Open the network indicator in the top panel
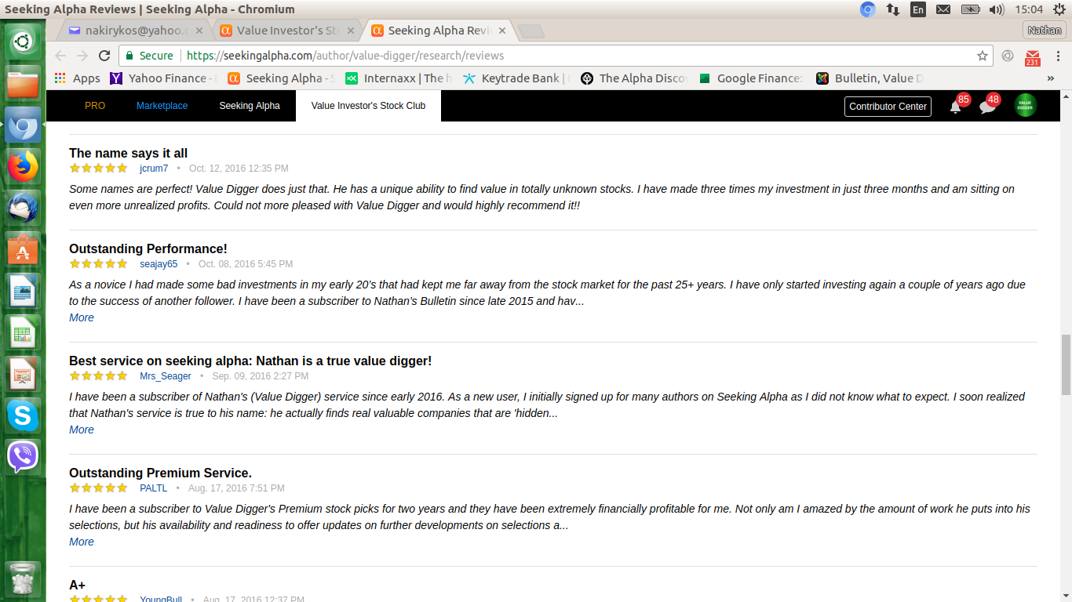Image resolution: width=1072 pixels, height=602 pixels. click(x=893, y=9)
